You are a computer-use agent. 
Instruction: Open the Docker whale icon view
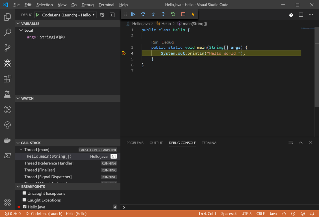[7, 140]
